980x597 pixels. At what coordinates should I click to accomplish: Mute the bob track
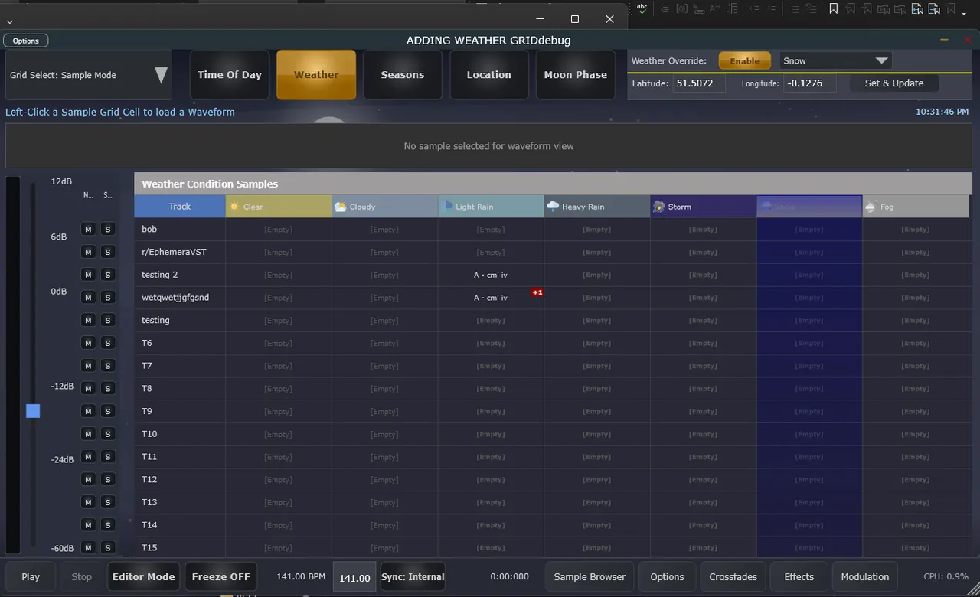point(88,229)
